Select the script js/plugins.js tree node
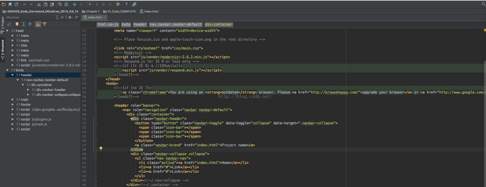Screen dimensions: 486x187 point(34,119)
